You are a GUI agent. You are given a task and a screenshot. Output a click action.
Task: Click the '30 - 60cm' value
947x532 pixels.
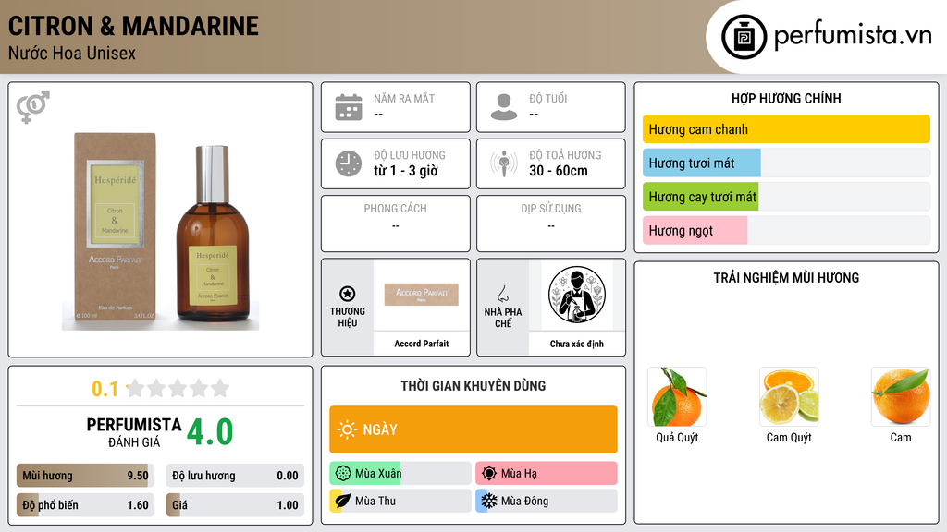tap(559, 171)
